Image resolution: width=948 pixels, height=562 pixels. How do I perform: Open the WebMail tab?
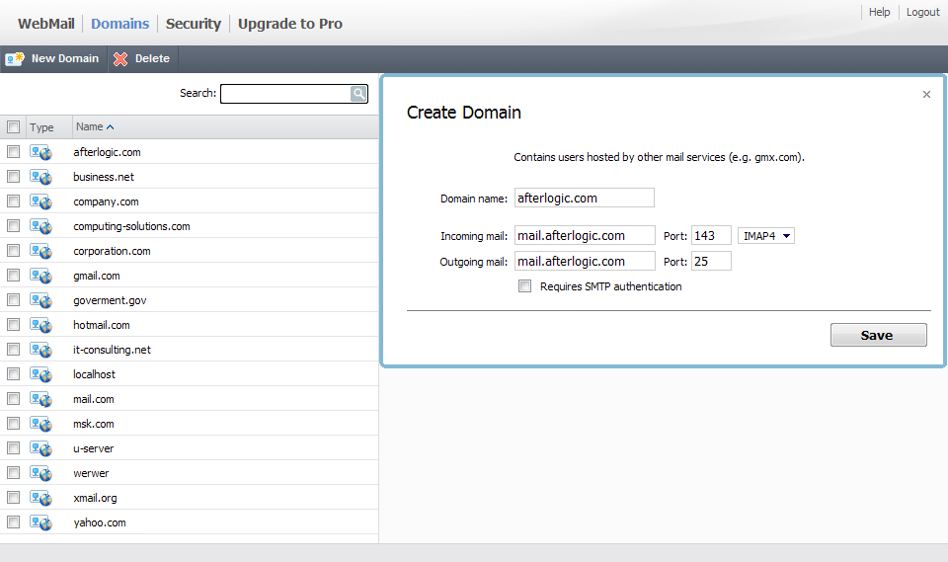point(47,24)
